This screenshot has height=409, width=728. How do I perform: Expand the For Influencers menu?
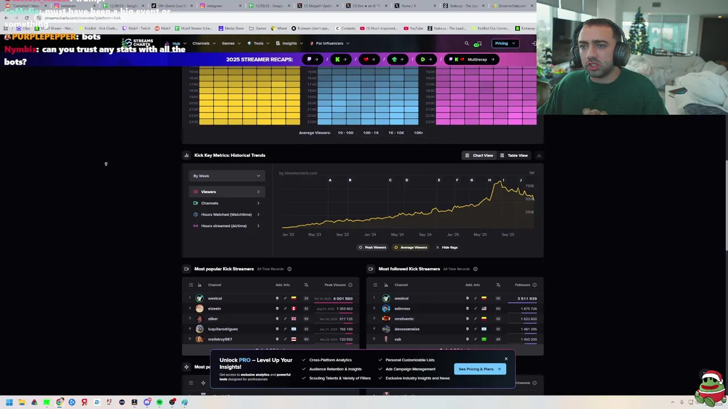coord(330,43)
